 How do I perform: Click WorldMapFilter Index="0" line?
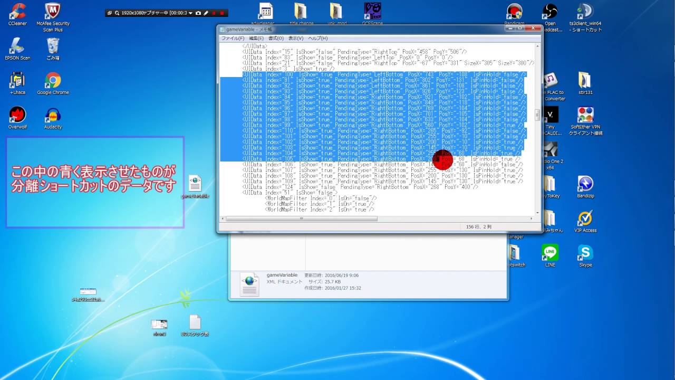point(321,198)
